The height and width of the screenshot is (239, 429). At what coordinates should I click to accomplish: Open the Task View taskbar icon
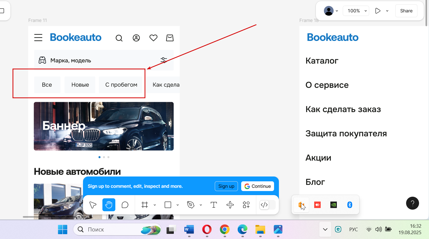pos(171,230)
